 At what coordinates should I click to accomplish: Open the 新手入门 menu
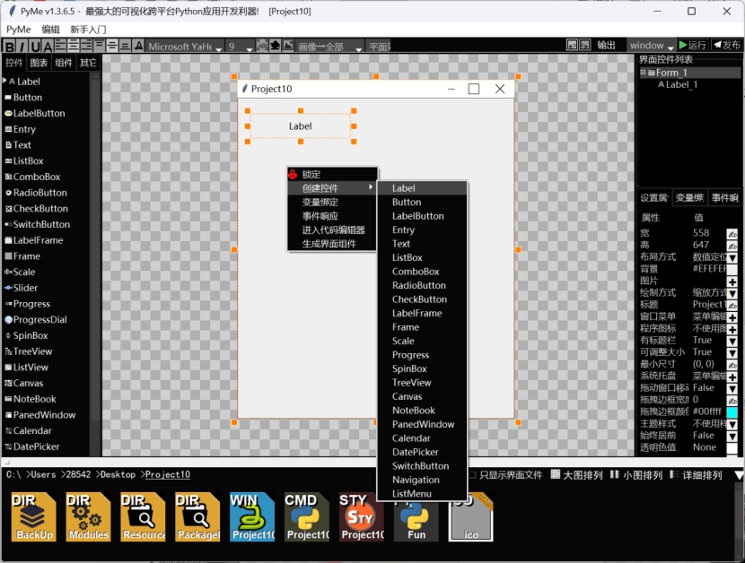[88, 30]
